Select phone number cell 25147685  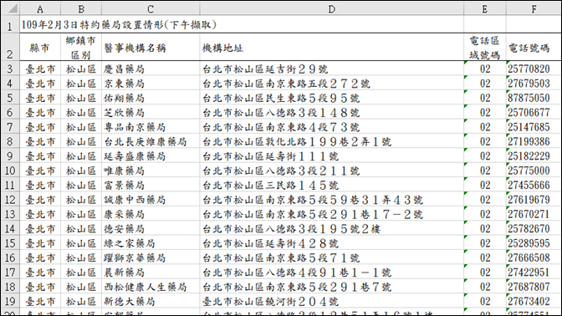pos(534,127)
